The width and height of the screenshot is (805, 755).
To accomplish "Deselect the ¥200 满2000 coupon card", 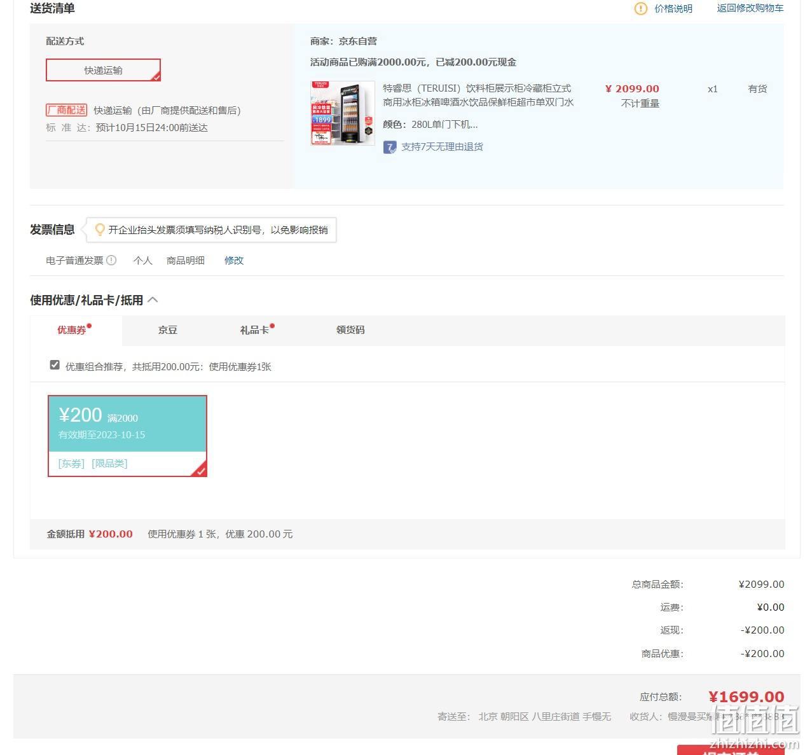I will click(x=127, y=436).
